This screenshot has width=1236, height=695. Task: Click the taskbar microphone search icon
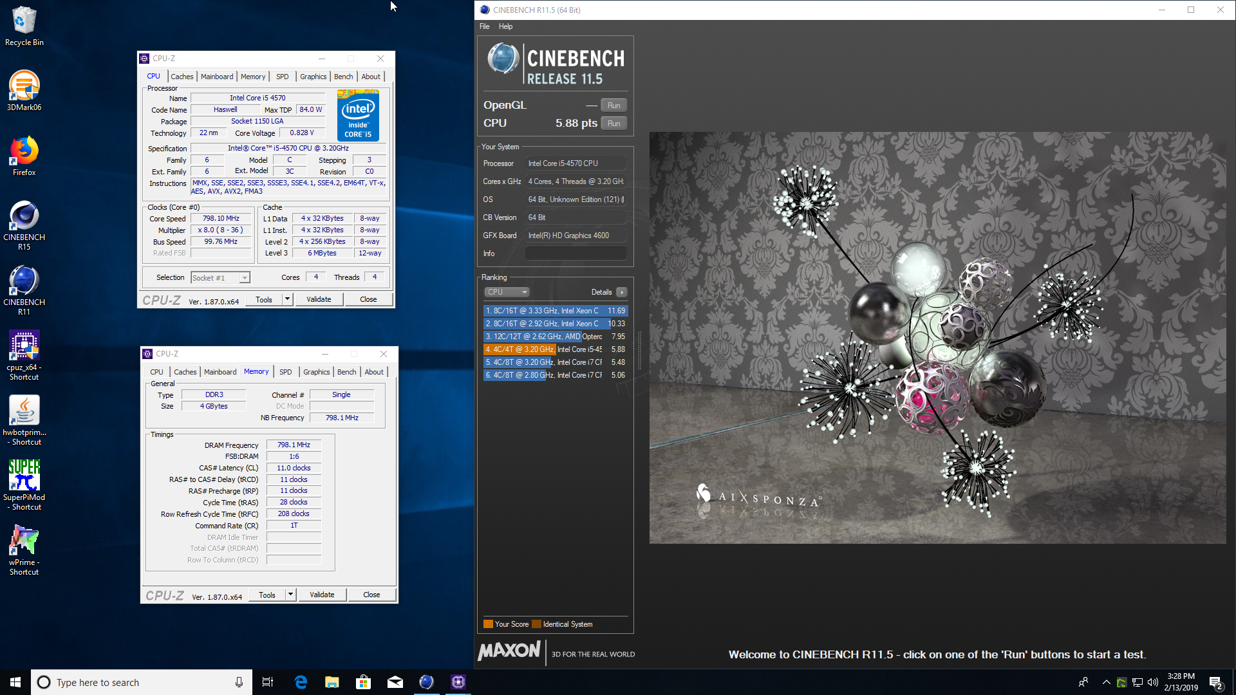point(239,682)
